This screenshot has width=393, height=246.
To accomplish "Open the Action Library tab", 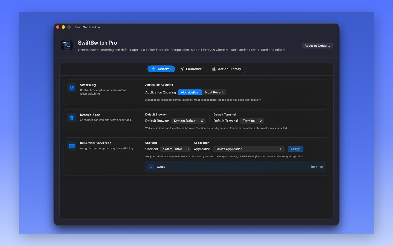I will (227, 69).
